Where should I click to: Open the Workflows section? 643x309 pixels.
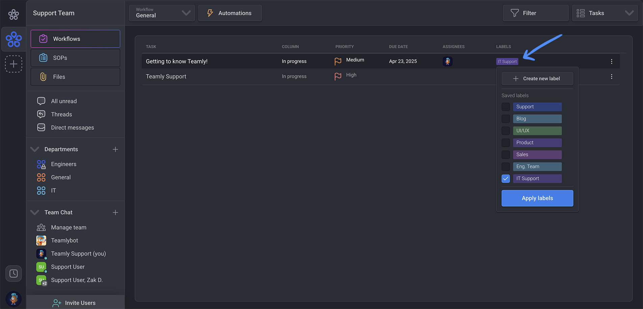coord(75,39)
